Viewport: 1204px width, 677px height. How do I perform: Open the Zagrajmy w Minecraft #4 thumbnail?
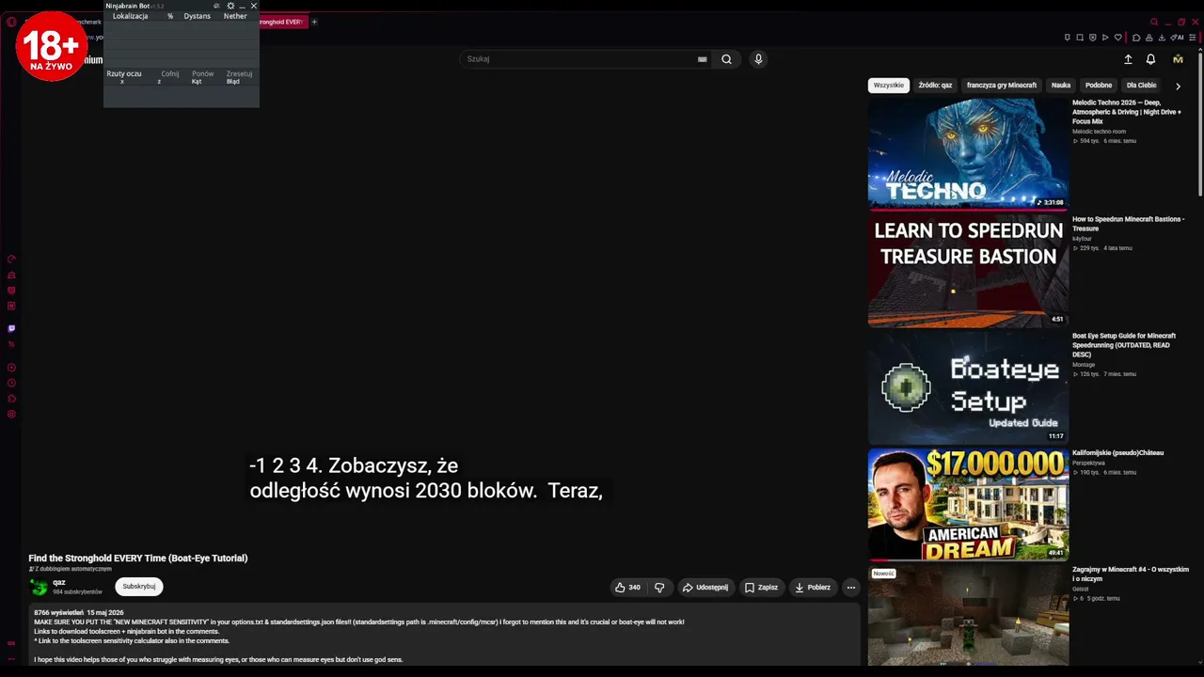[968, 615]
